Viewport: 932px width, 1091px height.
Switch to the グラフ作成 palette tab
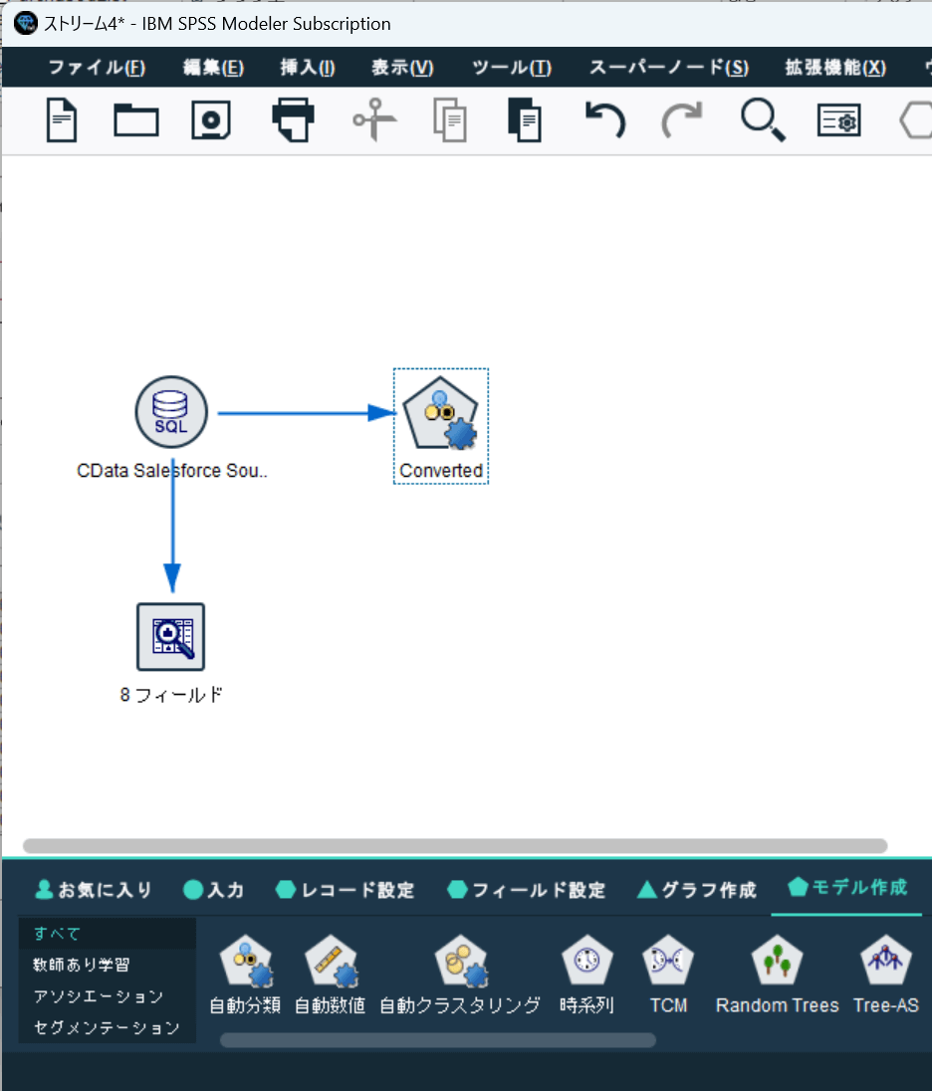point(697,890)
